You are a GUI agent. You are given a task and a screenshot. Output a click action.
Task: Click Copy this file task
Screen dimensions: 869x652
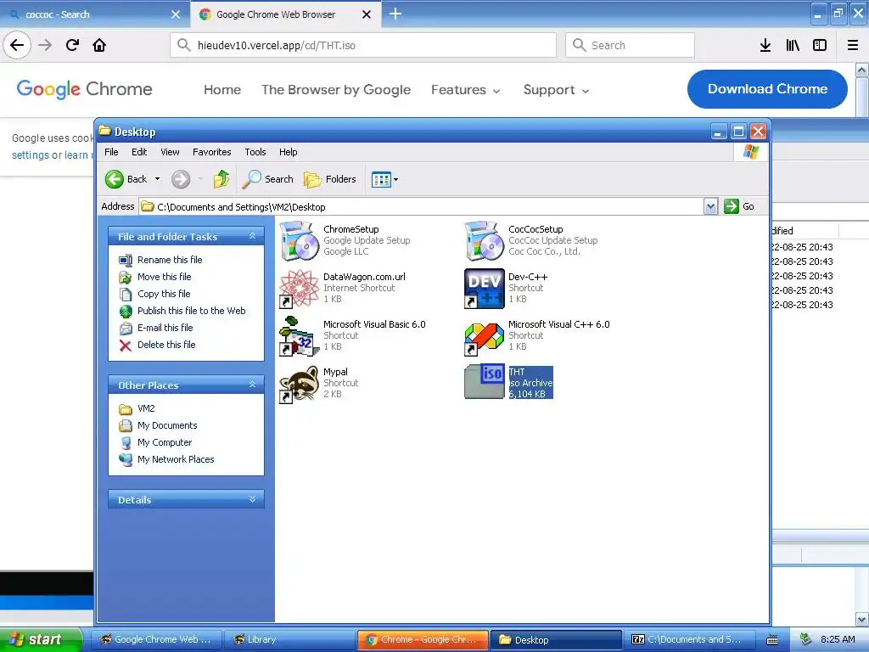(x=164, y=294)
